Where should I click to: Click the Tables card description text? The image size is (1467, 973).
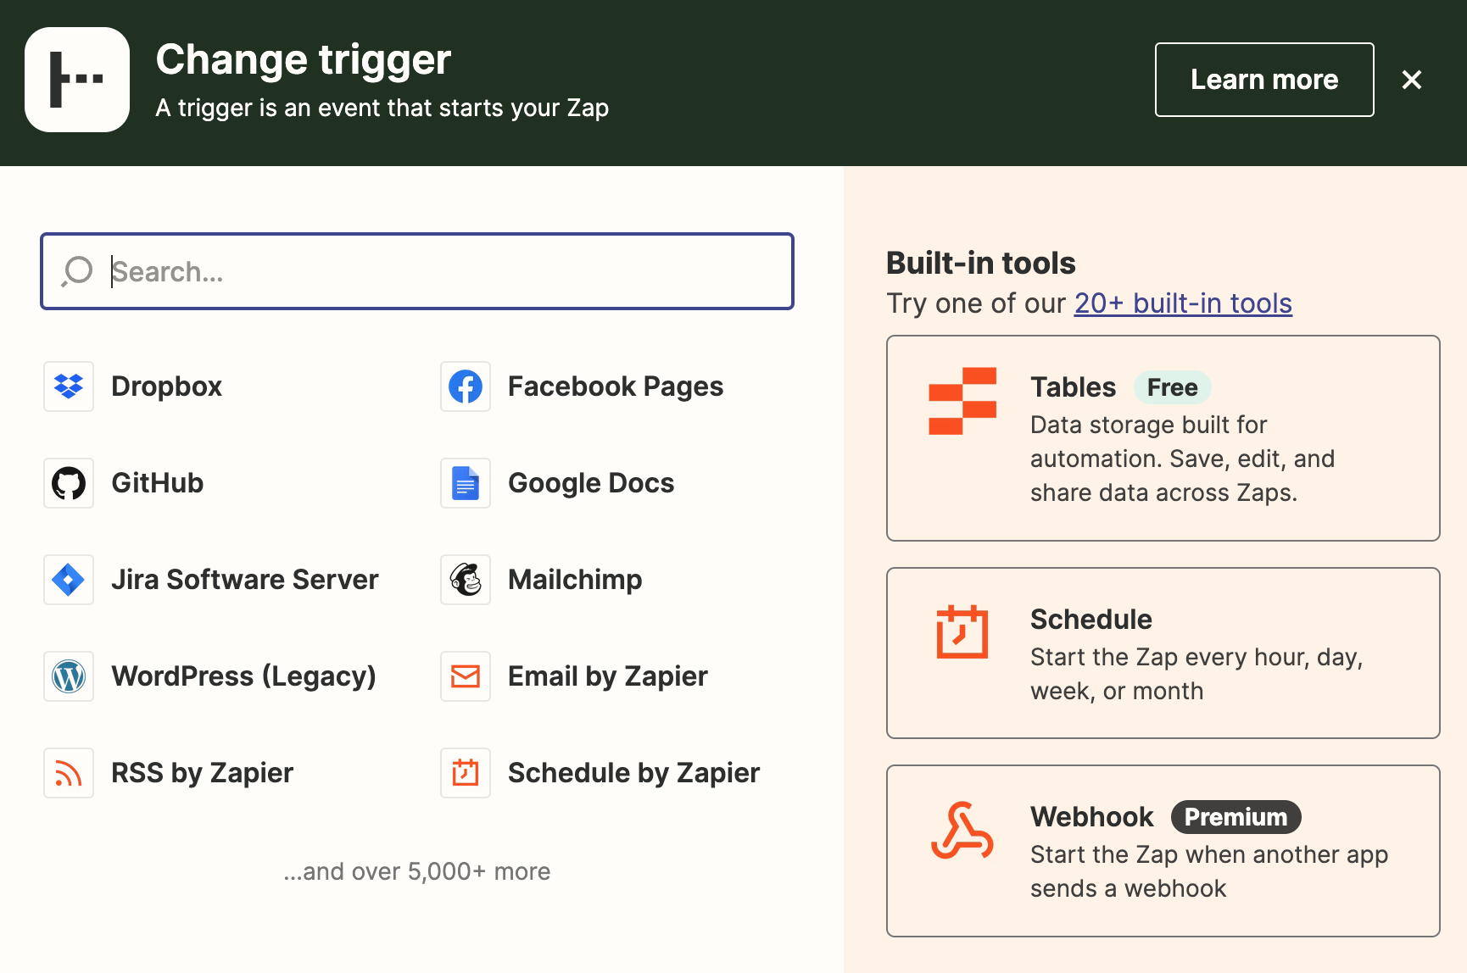(x=1183, y=459)
